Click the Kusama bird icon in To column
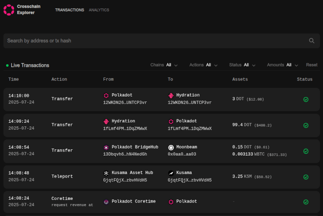 (x=171, y=173)
